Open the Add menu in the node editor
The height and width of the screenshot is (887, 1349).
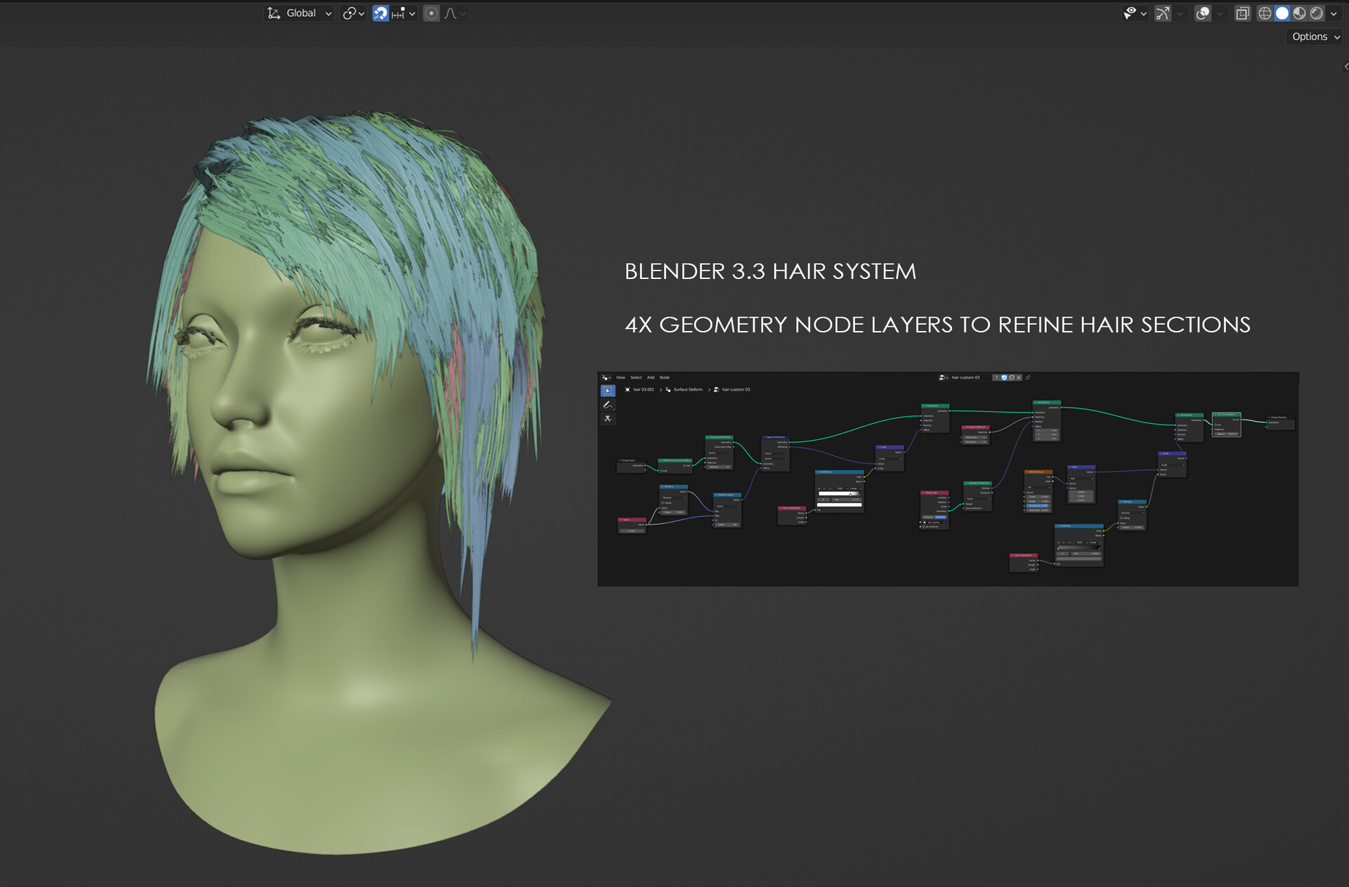[651, 377]
